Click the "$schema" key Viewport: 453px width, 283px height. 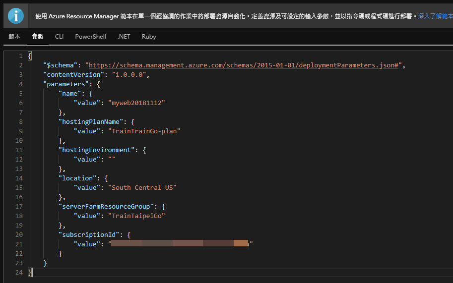click(60, 65)
